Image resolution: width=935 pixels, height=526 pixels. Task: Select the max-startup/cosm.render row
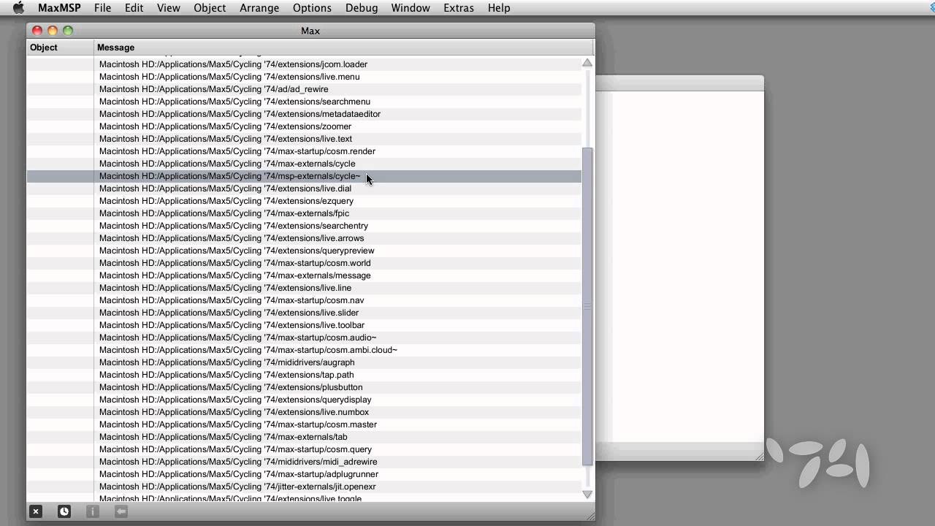[304, 151]
